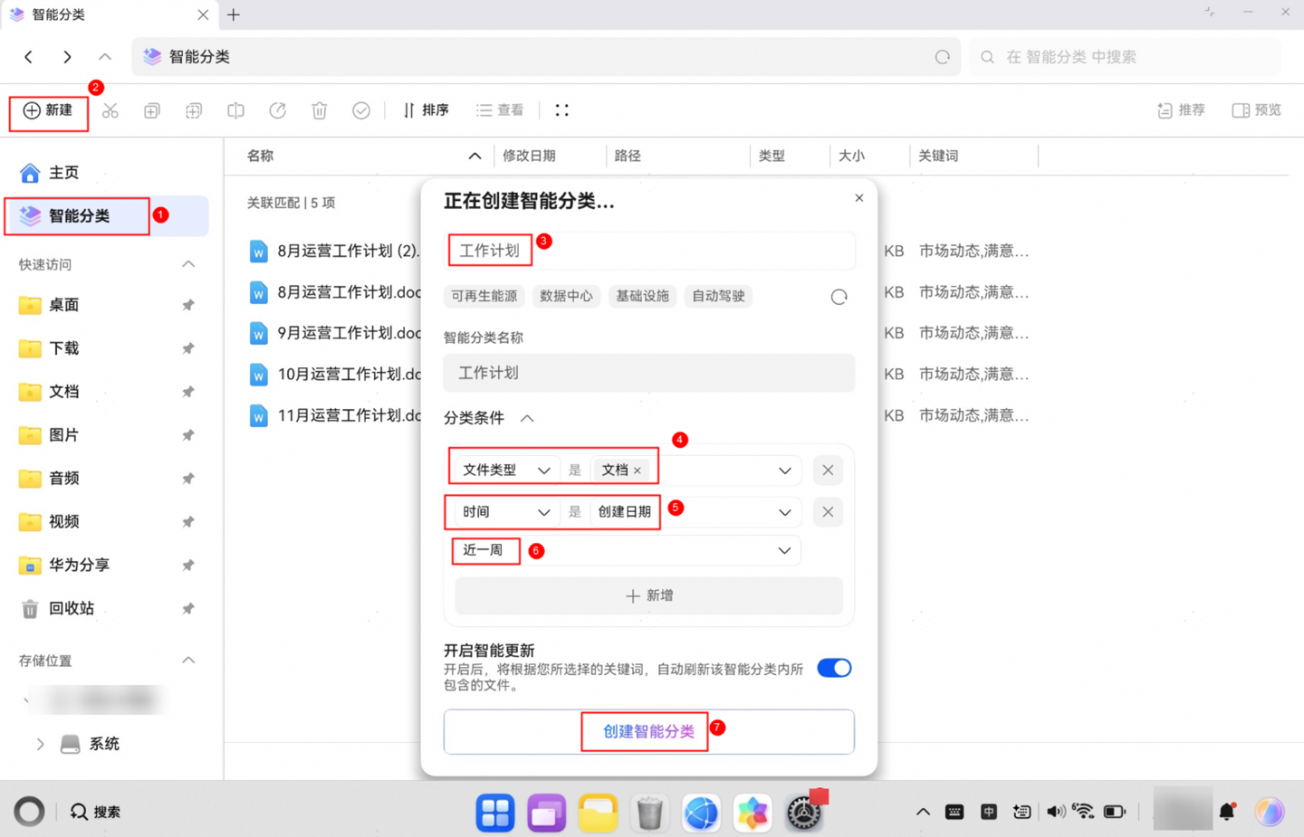This screenshot has height=837, width=1304.
Task: Add a condition with the 新增 button
Action: tap(648, 595)
